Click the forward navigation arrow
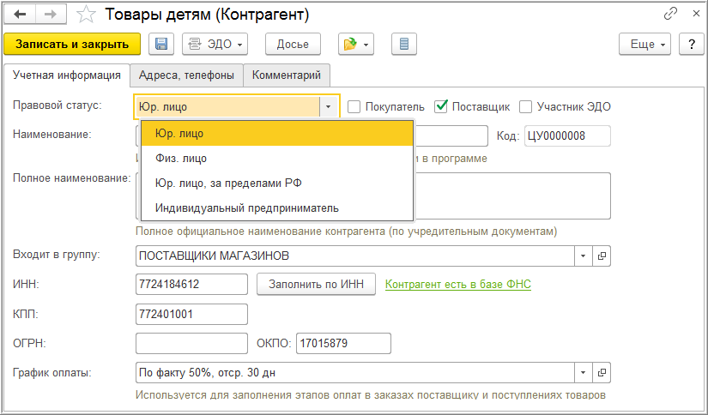 50,15
